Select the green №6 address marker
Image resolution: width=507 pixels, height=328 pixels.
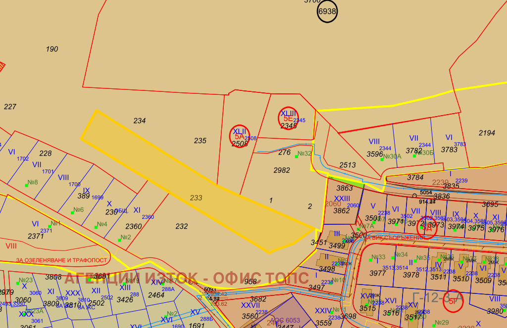point(77,210)
